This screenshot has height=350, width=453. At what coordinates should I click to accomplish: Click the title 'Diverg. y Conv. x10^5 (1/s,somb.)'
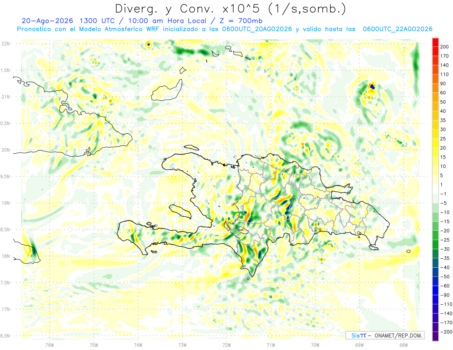[230, 8]
